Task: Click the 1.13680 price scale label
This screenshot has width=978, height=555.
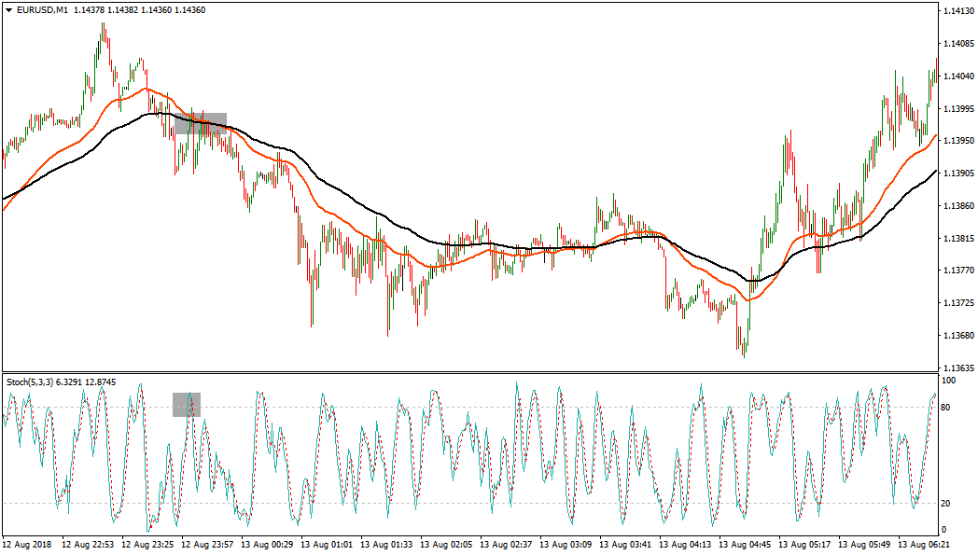Action: [957, 336]
